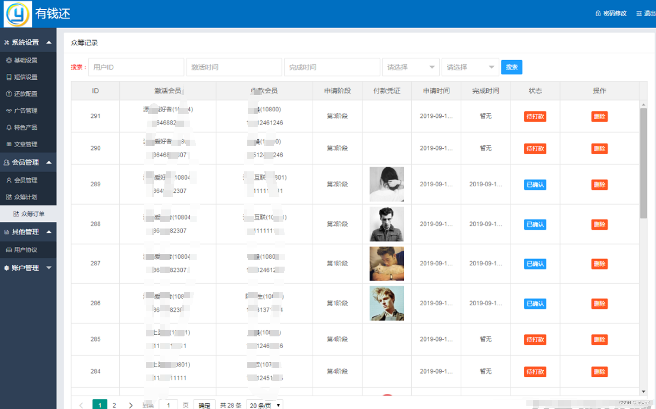
Task: Click the blue 搜索 button
Action: click(x=511, y=67)
